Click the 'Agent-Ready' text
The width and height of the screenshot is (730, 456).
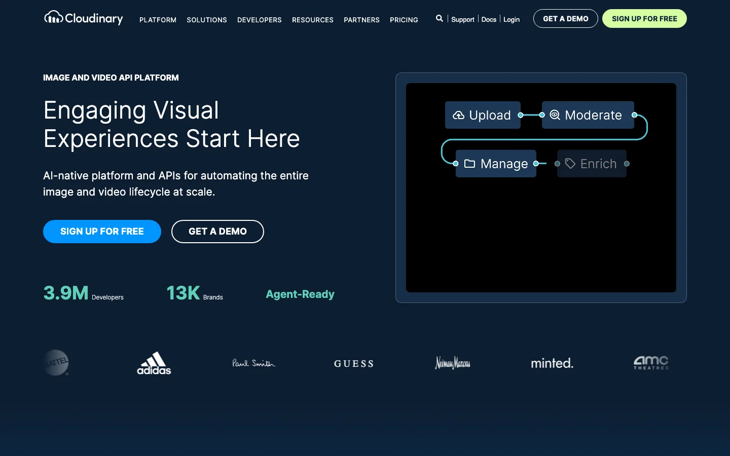click(x=300, y=294)
